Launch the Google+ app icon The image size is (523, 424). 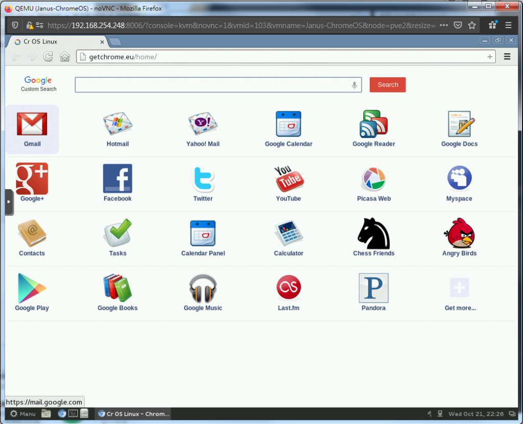point(32,178)
